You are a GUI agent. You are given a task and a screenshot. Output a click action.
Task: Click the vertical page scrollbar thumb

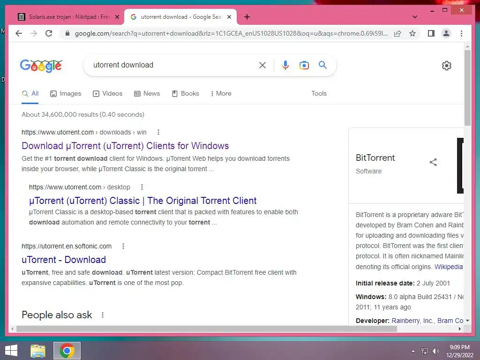(x=467, y=87)
